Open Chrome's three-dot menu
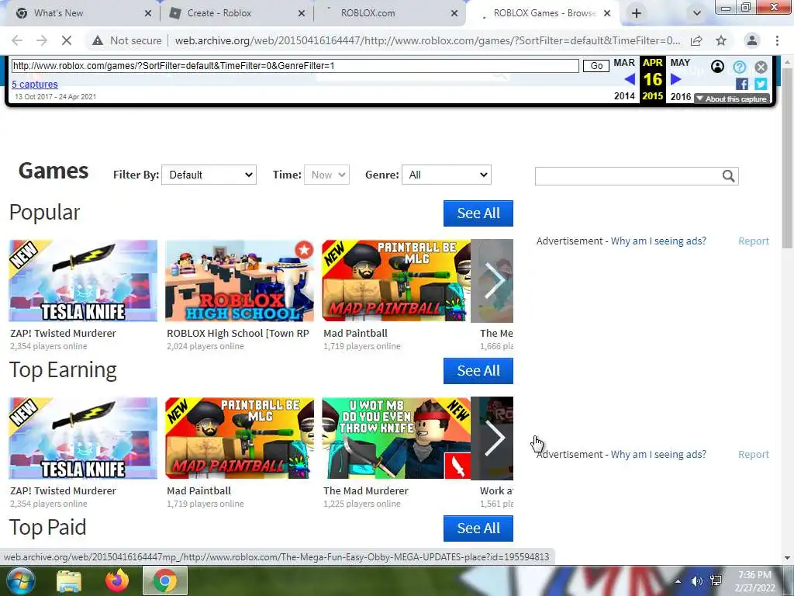Image resolution: width=794 pixels, height=596 pixels. (x=777, y=40)
